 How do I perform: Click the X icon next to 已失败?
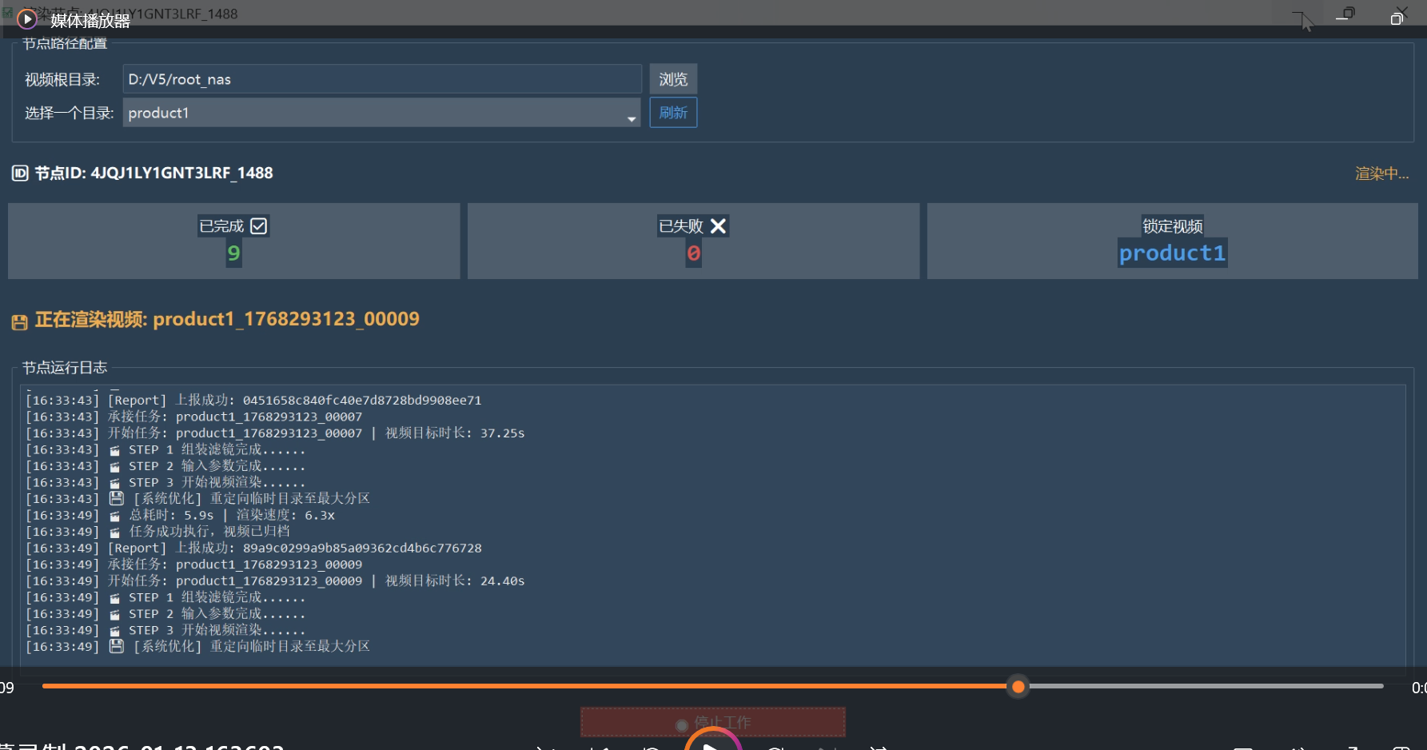[718, 226]
